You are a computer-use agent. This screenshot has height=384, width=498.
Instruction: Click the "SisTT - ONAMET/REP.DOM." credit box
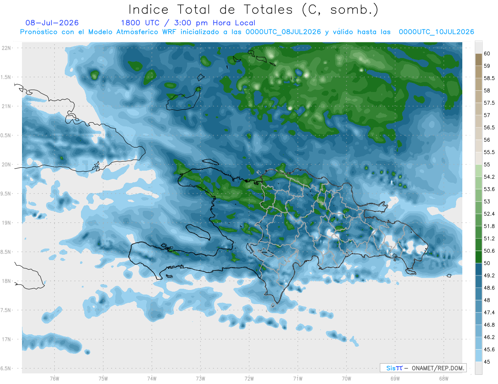pyautogui.click(x=423, y=368)
